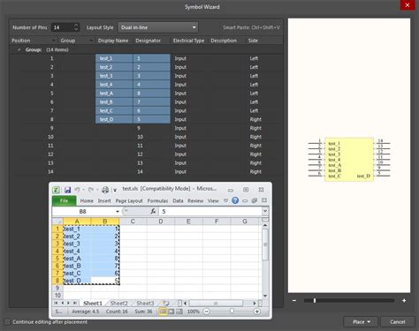Open the View tab in Excel
This screenshot has width=419, height=331.
(213, 200)
